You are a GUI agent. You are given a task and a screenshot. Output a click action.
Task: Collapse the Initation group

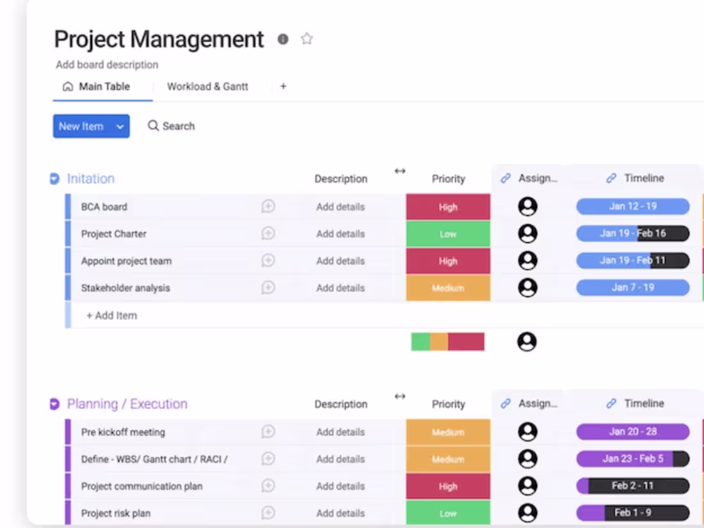click(x=54, y=178)
